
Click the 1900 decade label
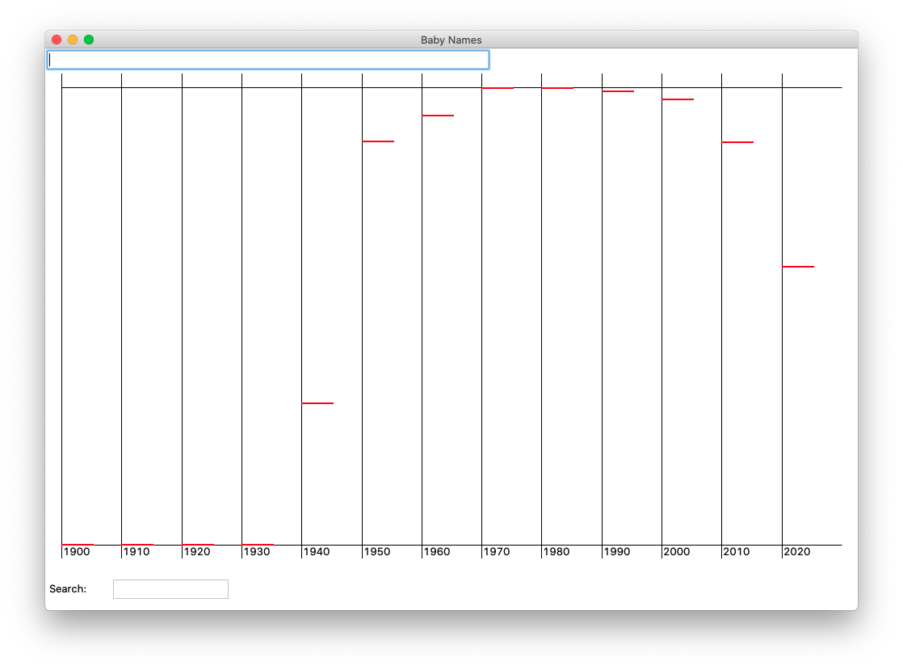[x=77, y=552]
